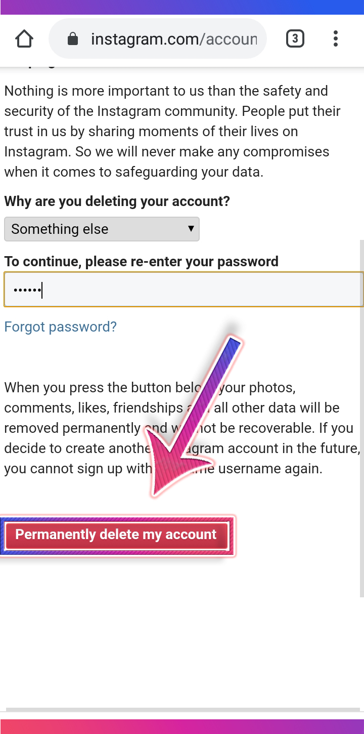Image resolution: width=364 pixels, height=734 pixels.
Task: Click the reason selector's small down arrow
Action: tap(191, 229)
